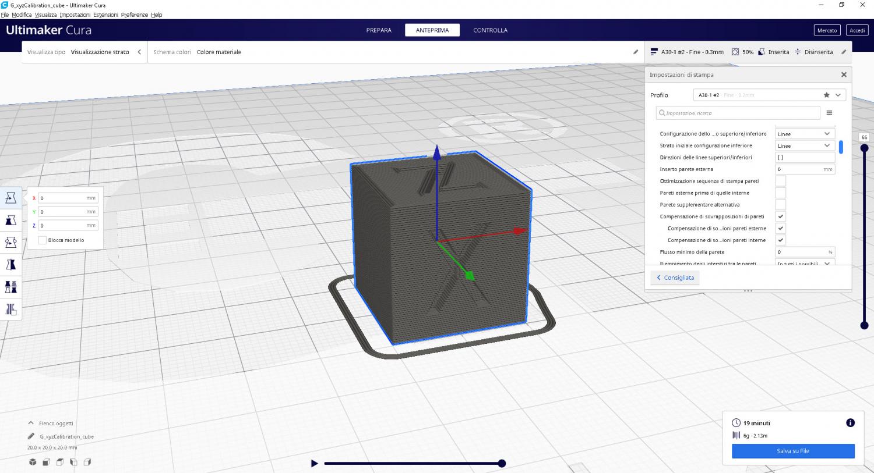The width and height of the screenshot is (874, 473).
Task: Collapse the Elenco oggetti list
Action: coord(31,424)
